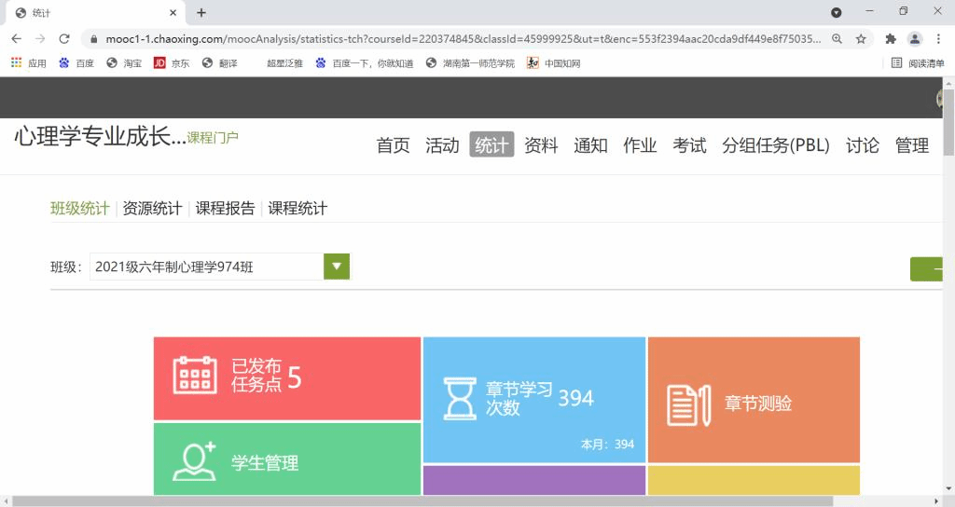The width and height of the screenshot is (955, 507).
Task: Open the Chrome three-dot menu
Action: point(938,39)
